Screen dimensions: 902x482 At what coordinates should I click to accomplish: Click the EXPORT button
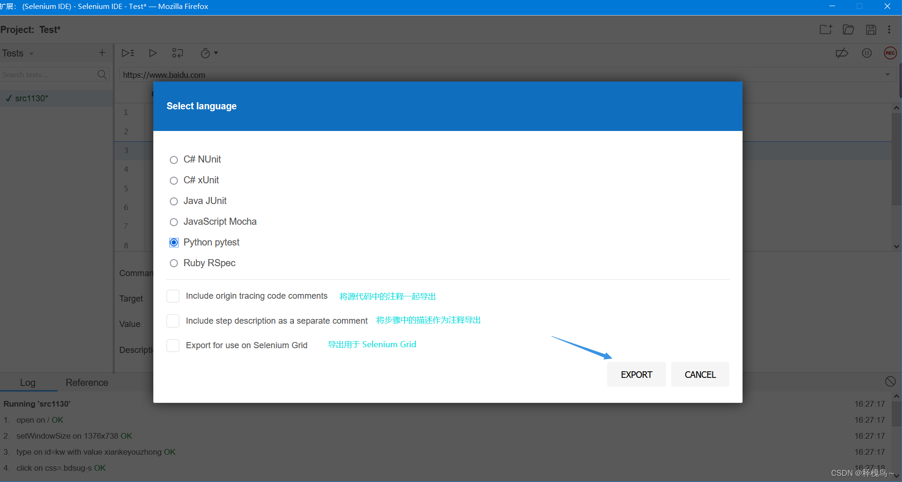click(636, 375)
